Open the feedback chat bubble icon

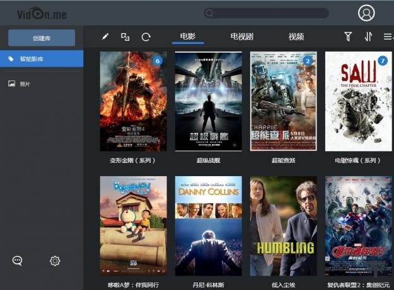(18, 260)
